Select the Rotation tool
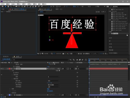The height and width of the screenshot is (98, 130). [14, 6]
